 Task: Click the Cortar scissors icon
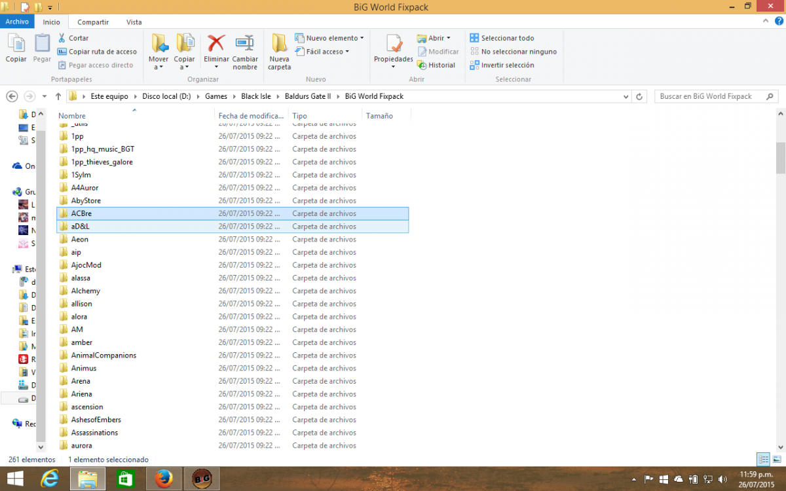62,38
